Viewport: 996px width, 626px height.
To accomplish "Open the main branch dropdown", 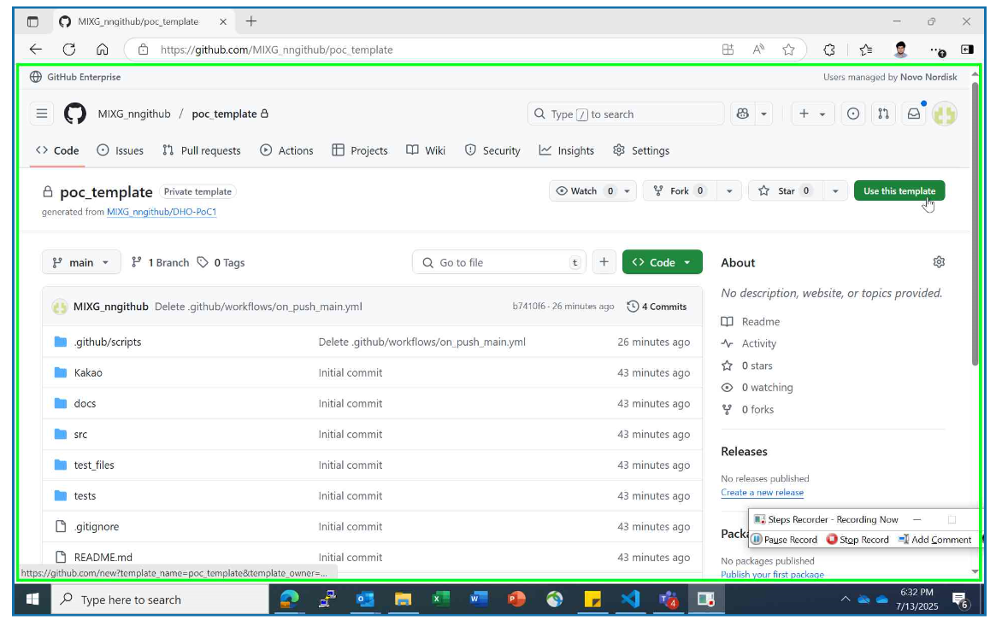I will coord(81,262).
